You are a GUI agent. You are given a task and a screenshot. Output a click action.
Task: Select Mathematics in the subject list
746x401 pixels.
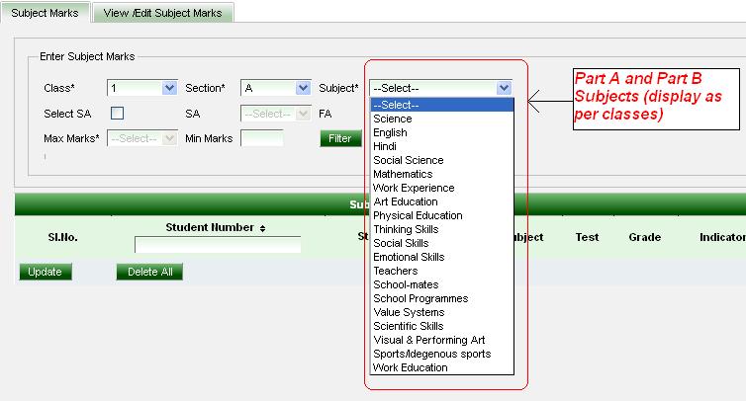pyautogui.click(x=403, y=174)
